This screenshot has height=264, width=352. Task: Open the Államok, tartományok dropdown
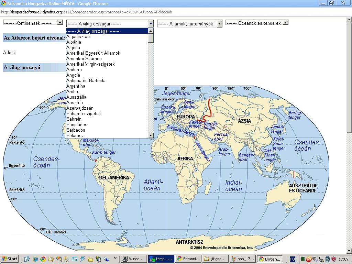189,24
